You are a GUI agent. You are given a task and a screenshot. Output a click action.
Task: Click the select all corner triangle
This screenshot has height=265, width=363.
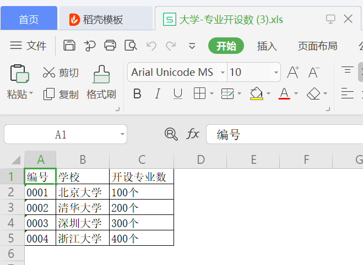tap(16, 160)
